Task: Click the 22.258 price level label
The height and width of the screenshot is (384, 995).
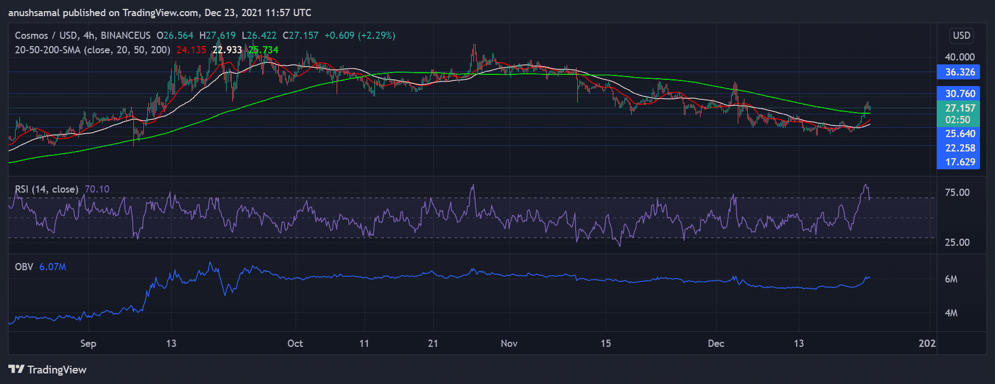Action: coord(958,148)
